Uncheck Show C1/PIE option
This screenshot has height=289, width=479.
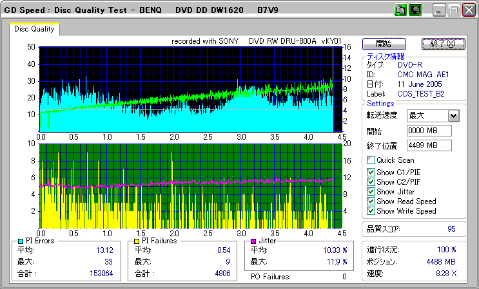click(x=371, y=172)
